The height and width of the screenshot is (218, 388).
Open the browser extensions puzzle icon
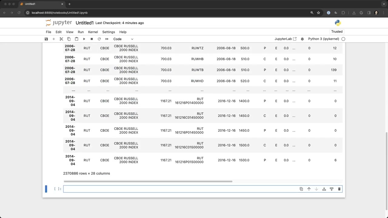point(343,13)
